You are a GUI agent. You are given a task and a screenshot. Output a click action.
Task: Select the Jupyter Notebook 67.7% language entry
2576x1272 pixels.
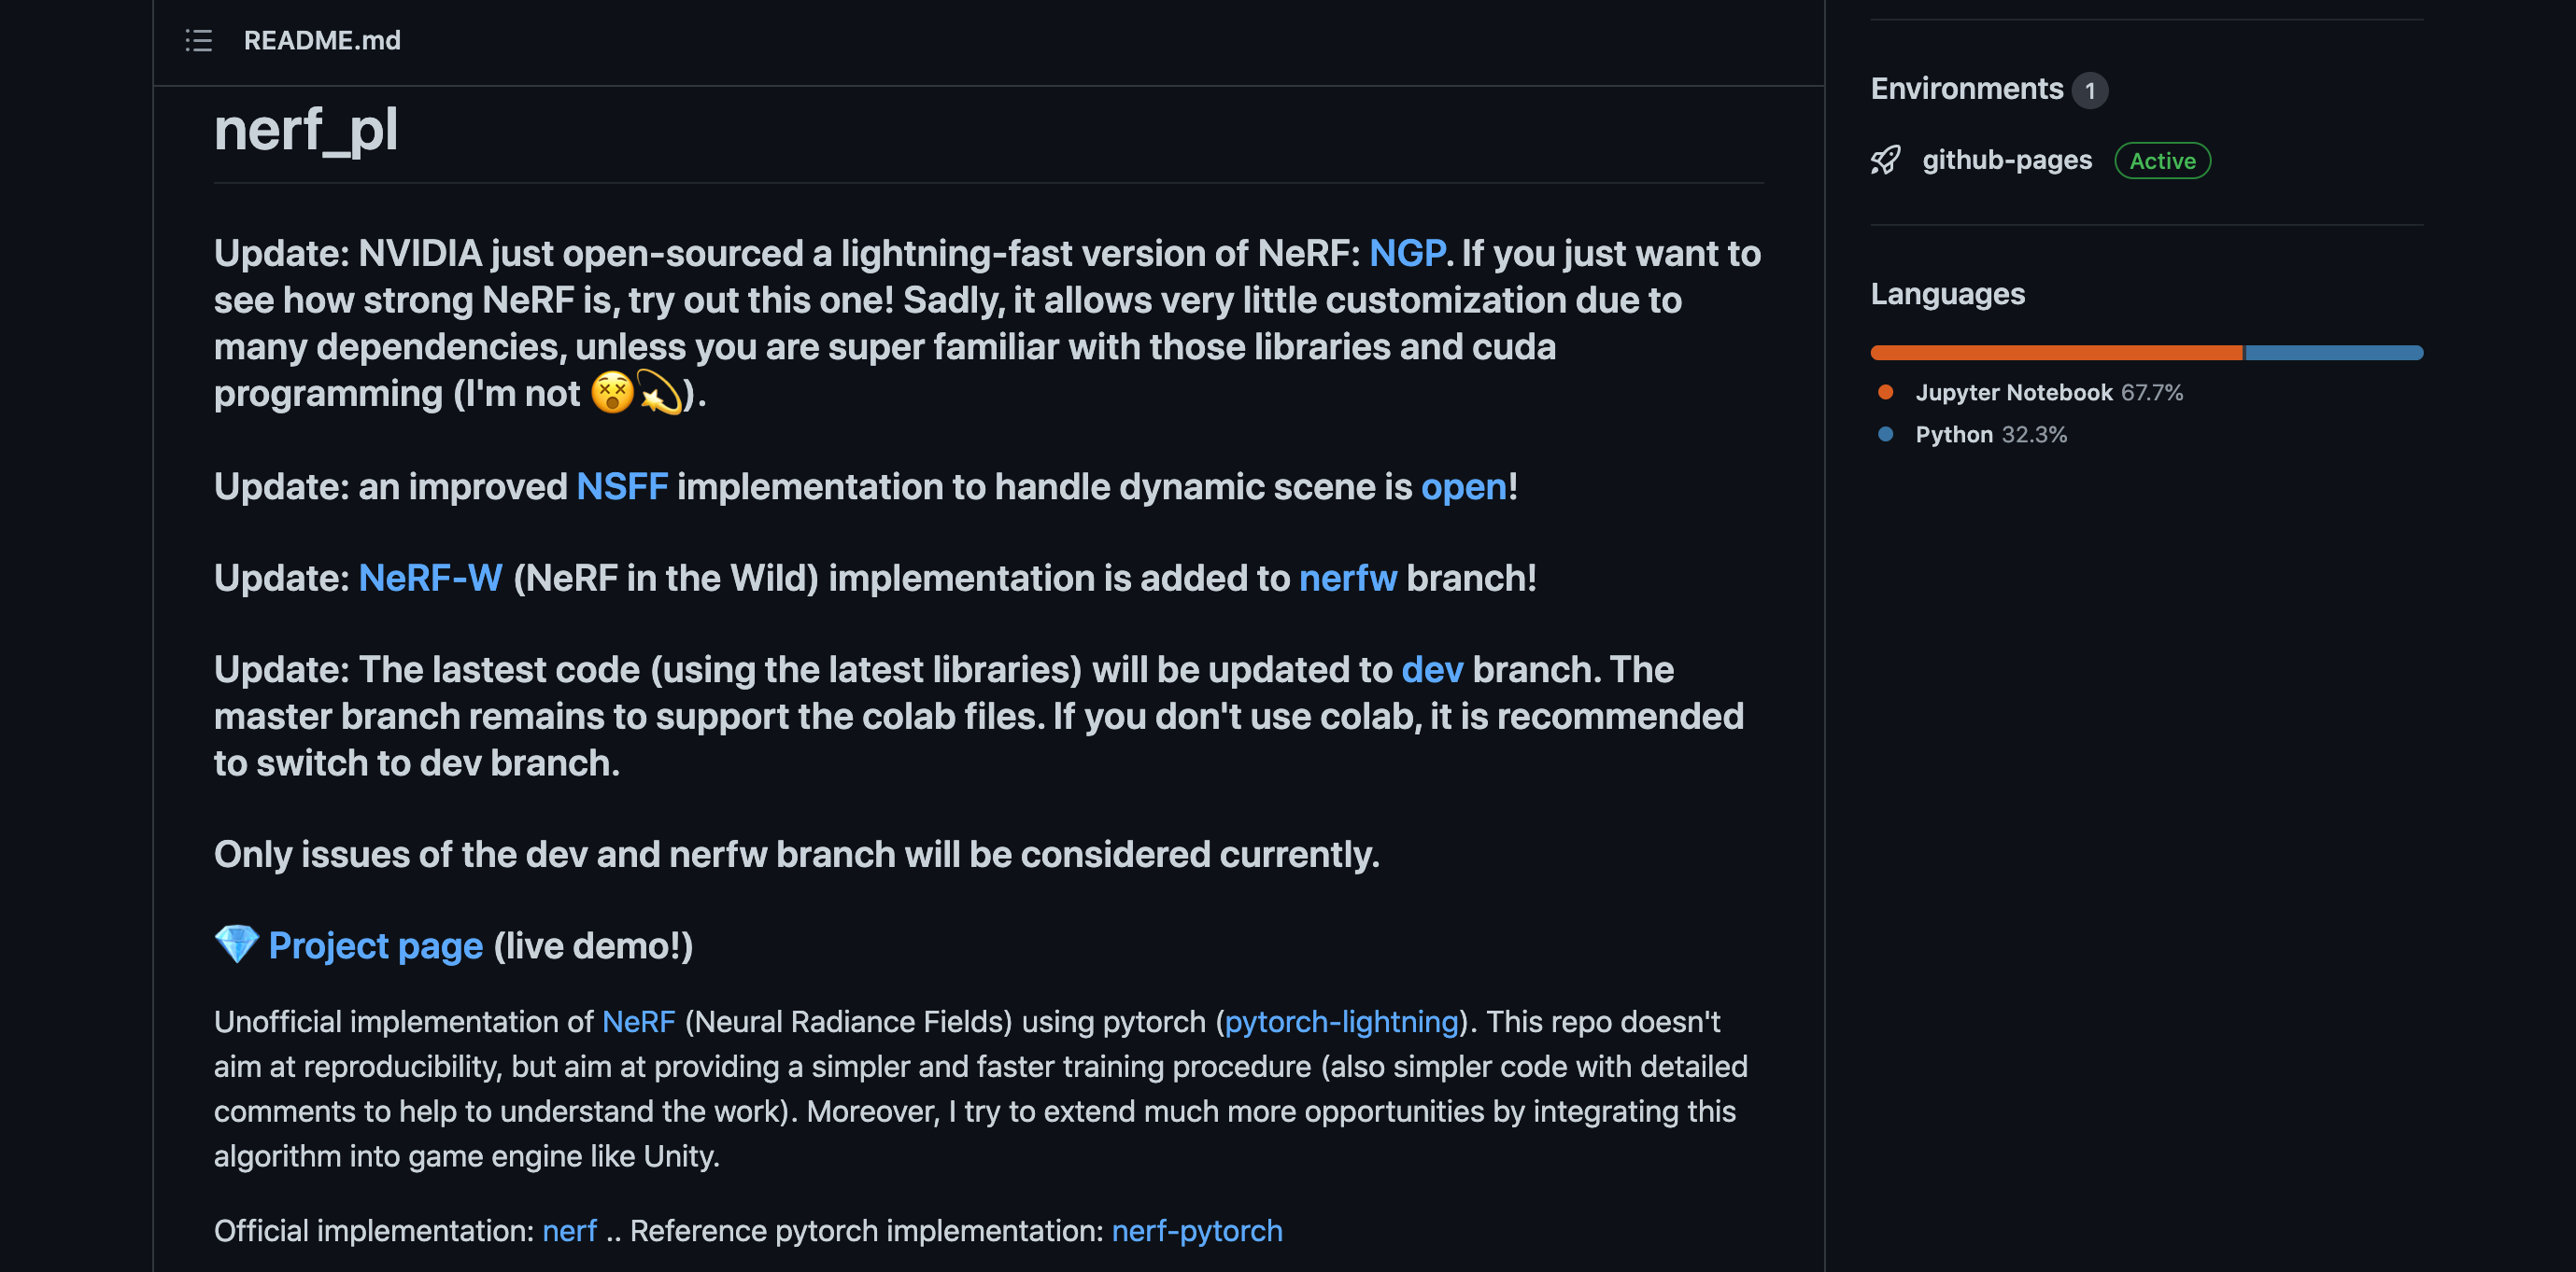click(x=2031, y=393)
